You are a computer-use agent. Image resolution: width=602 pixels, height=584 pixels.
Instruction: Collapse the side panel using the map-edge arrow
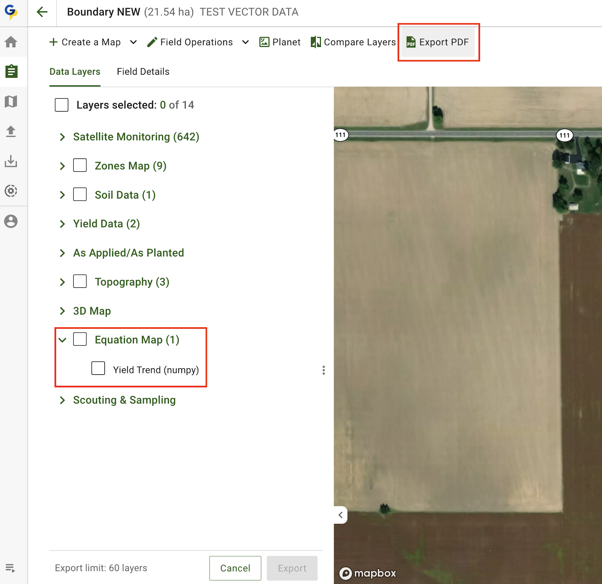click(x=341, y=515)
